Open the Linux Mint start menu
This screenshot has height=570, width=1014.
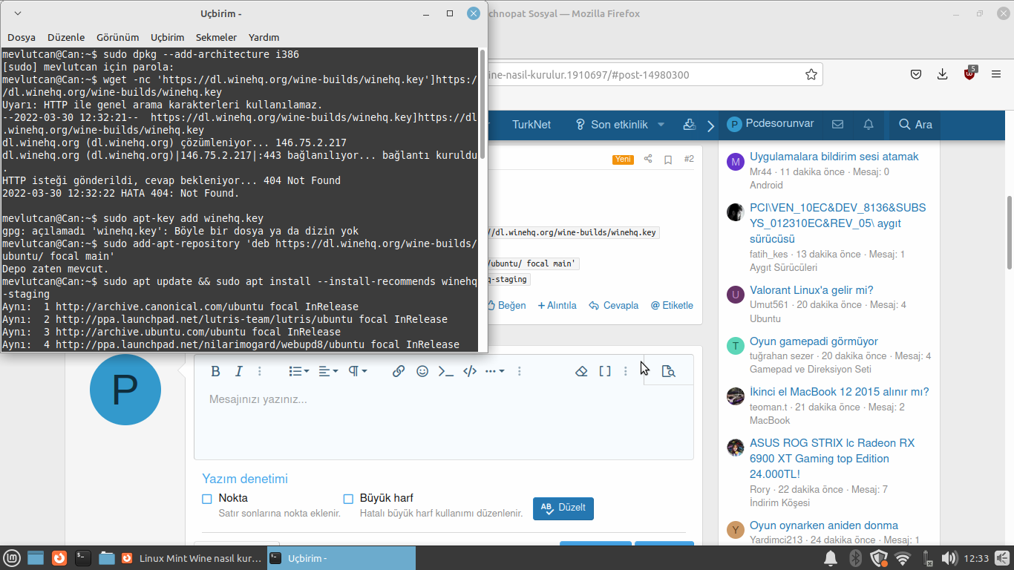tap(11, 558)
